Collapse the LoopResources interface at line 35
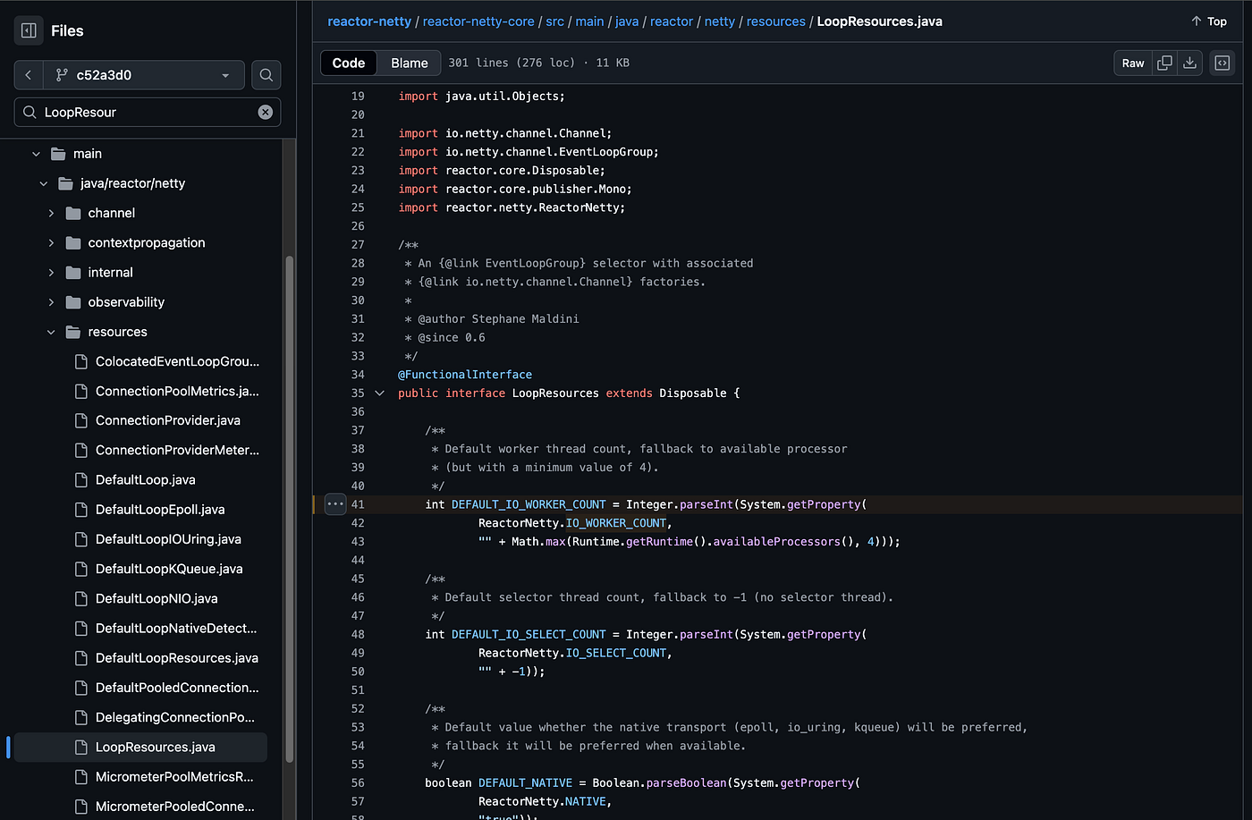The height and width of the screenshot is (820, 1252). [x=379, y=393]
